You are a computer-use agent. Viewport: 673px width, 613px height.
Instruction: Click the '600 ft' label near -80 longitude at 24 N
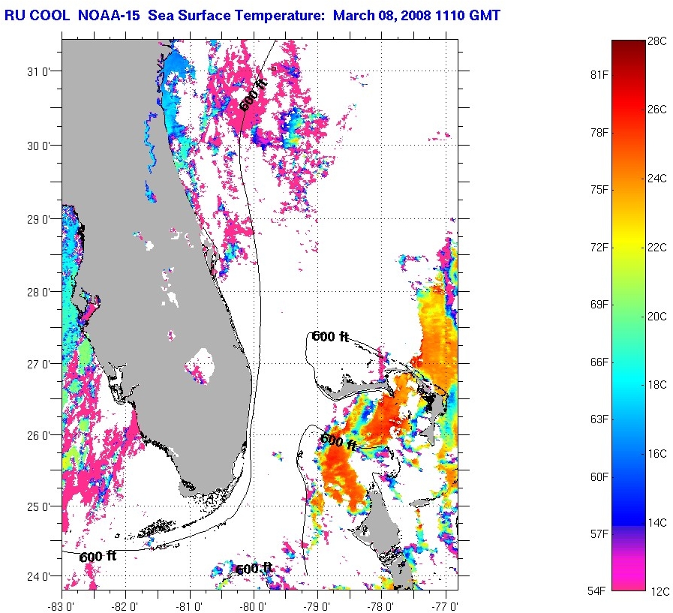point(254,569)
